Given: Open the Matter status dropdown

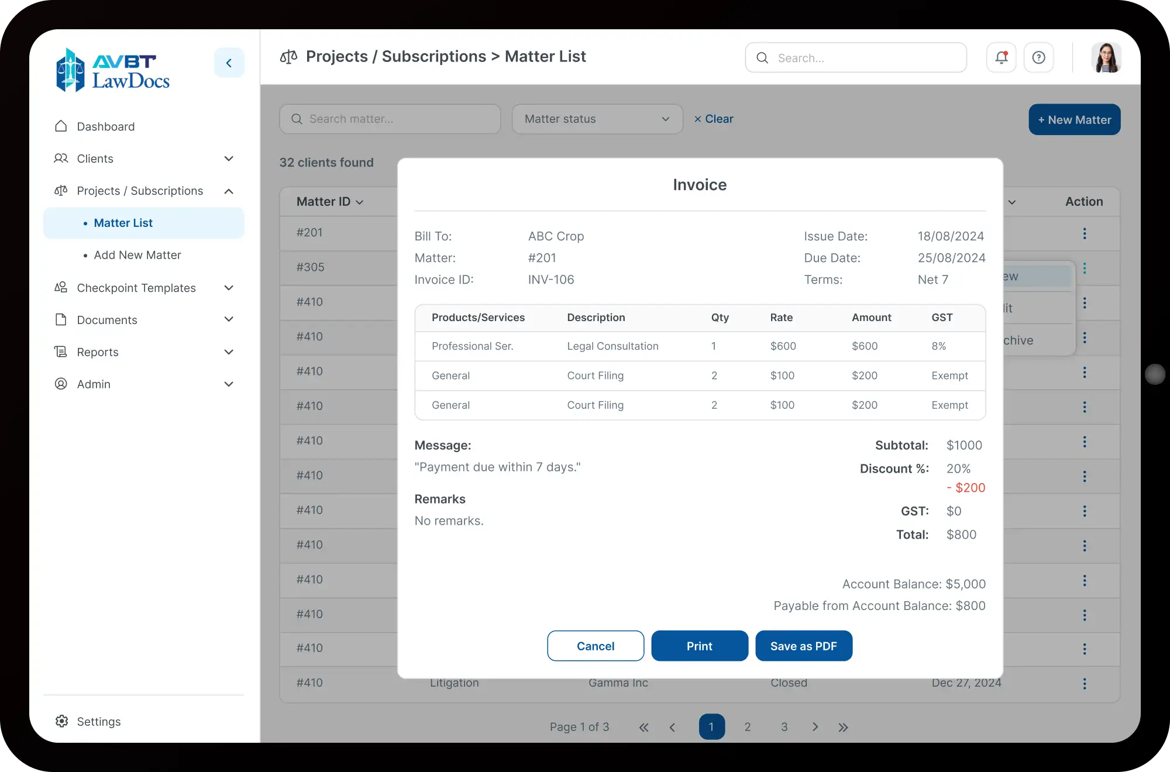Looking at the screenshot, I should click(x=597, y=119).
